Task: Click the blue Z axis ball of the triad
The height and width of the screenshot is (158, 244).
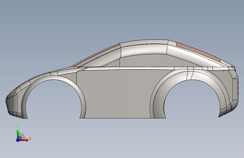Action: point(18,140)
